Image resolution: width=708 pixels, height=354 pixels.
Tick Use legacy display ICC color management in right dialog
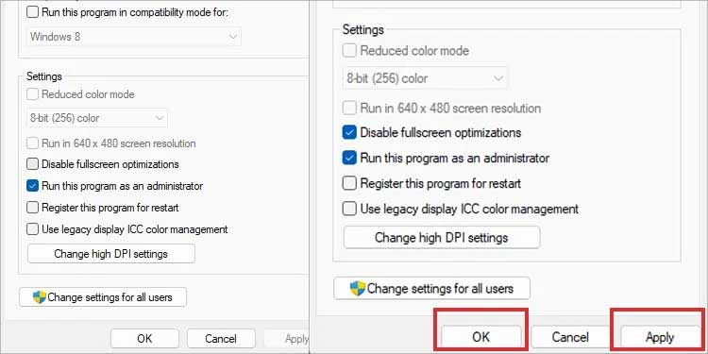point(349,209)
